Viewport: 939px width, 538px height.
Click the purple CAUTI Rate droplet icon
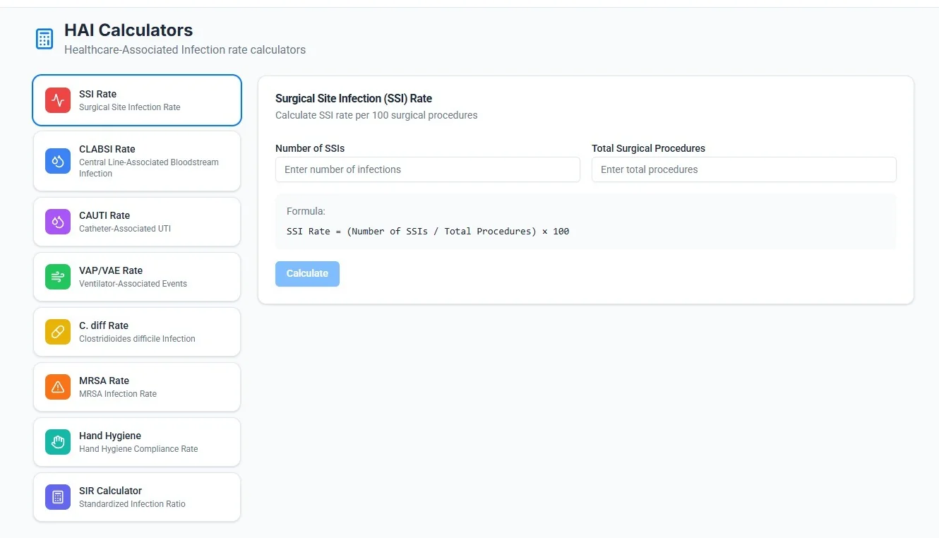[x=58, y=222]
